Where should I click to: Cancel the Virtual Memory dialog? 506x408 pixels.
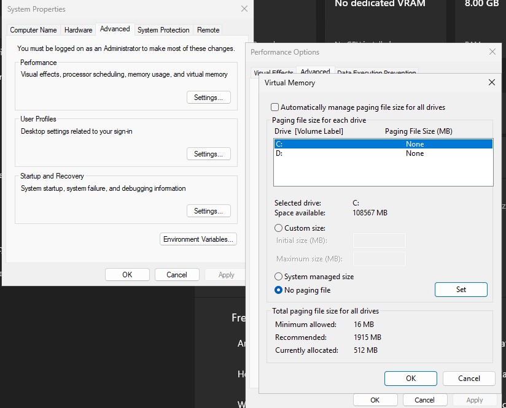[469, 379]
